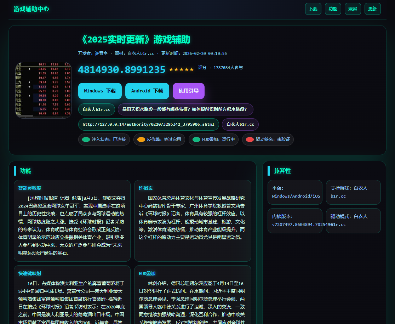Open the 功能 navigation link

pos(333,9)
